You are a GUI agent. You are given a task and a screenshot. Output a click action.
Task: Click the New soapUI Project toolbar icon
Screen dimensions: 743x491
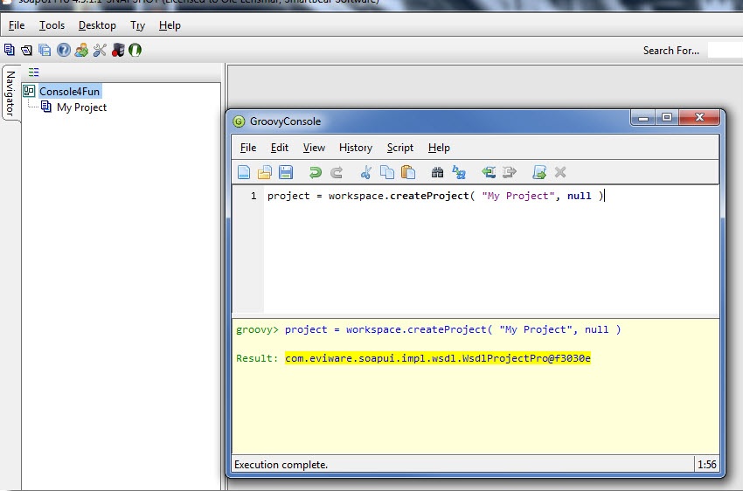click(9, 50)
